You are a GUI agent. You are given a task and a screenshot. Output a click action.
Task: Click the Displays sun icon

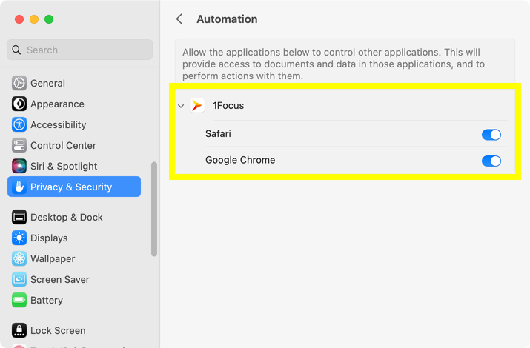(19, 238)
